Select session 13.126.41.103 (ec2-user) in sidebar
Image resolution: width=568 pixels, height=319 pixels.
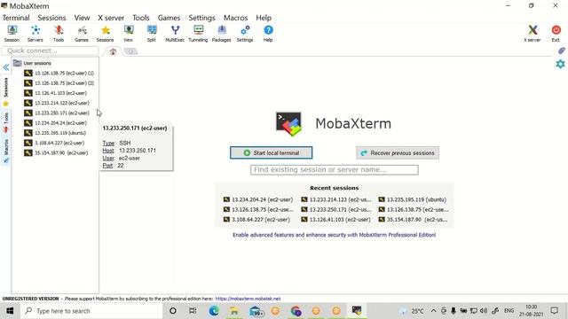click(56, 93)
